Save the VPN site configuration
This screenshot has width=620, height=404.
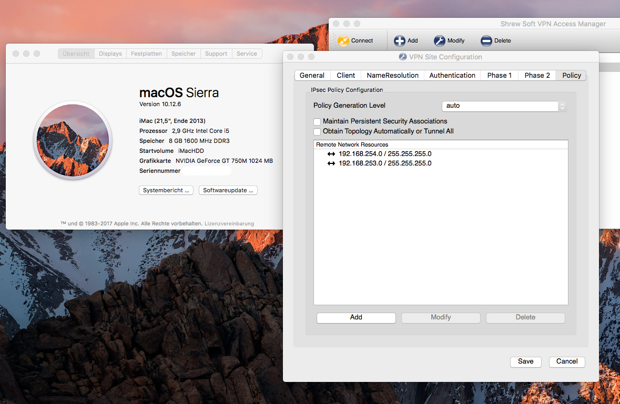click(525, 362)
